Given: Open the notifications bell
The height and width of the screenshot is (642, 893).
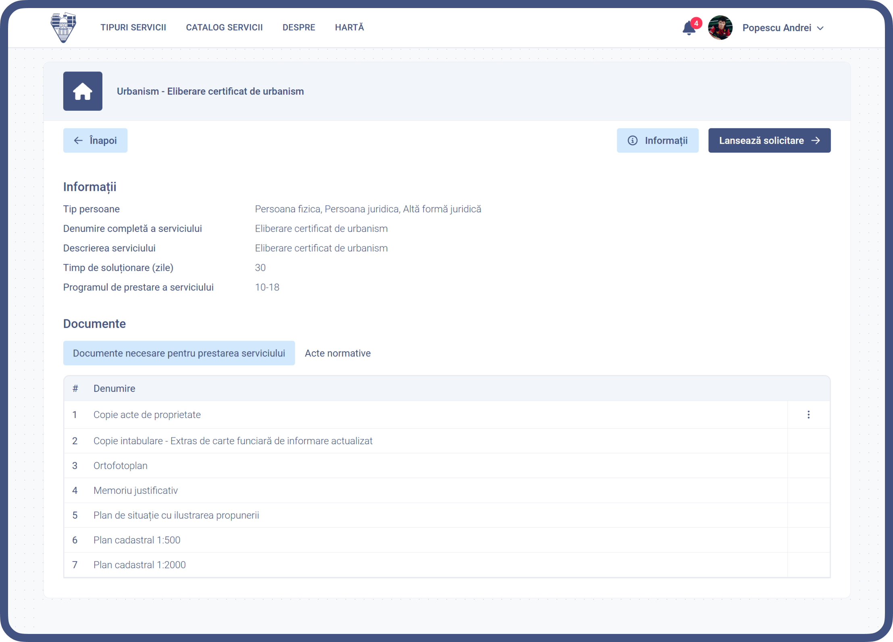Looking at the screenshot, I should 689,28.
